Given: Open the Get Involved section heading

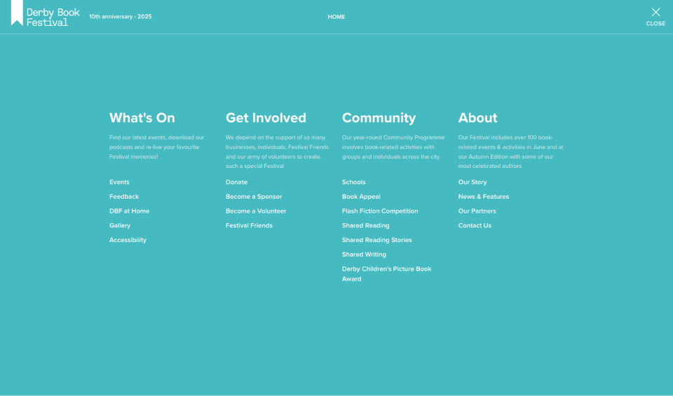Looking at the screenshot, I should [266, 118].
